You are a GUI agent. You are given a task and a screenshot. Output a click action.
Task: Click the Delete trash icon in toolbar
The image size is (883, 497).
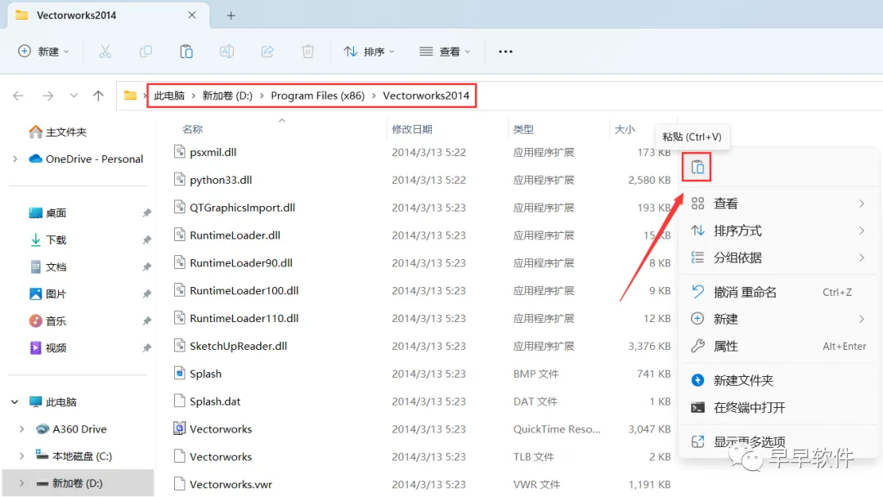tap(308, 51)
